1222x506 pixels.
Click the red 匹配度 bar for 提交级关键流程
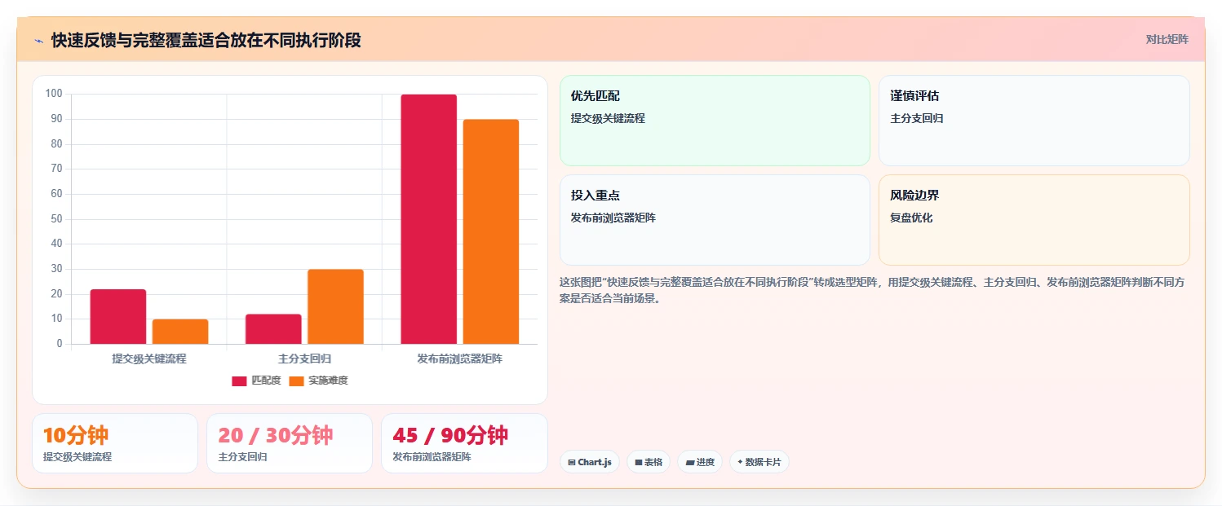[118, 316]
